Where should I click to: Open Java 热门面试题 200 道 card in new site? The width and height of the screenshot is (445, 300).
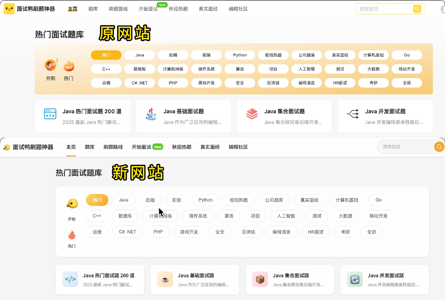pyautogui.click(x=100, y=279)
